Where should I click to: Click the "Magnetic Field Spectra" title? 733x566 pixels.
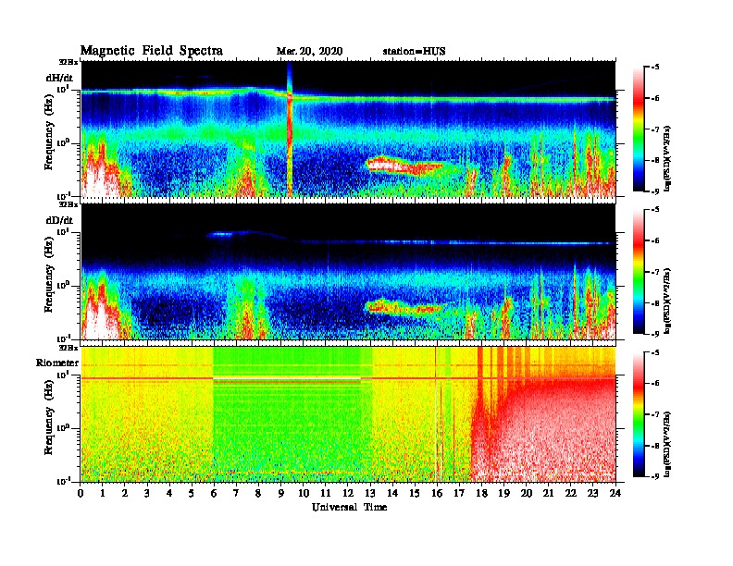pyautogui.click(x=152, y=51)
